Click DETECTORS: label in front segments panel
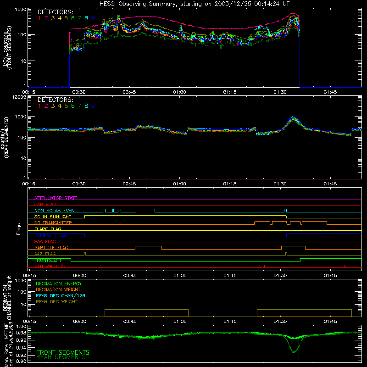367x367 pixels. click(x=55, y=12)
